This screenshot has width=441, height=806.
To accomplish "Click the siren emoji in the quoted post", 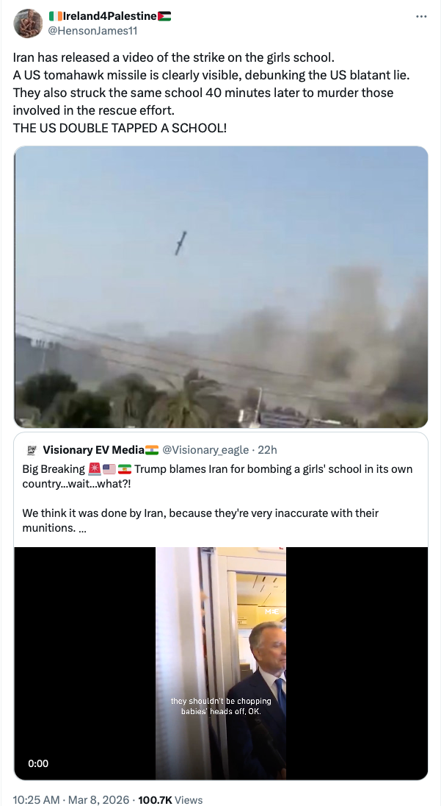I will pos(95,468).
